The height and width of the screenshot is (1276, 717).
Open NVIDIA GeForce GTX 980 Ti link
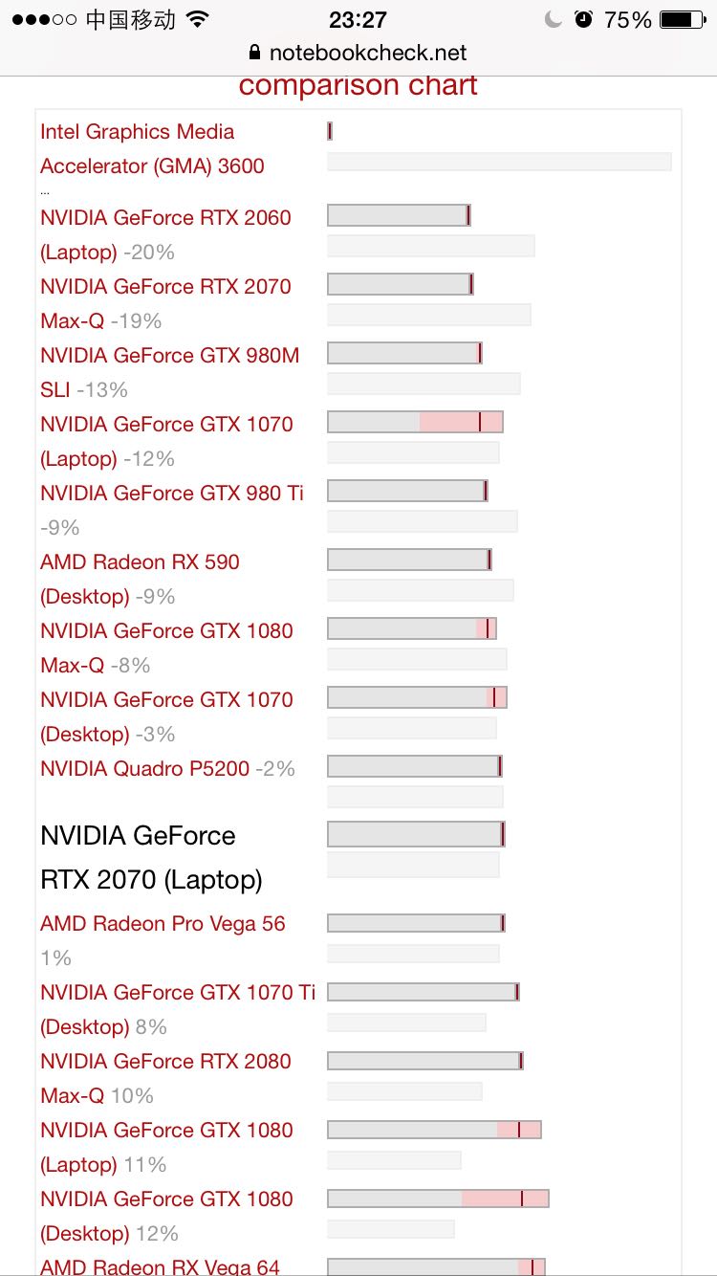[x=172, y=494]
